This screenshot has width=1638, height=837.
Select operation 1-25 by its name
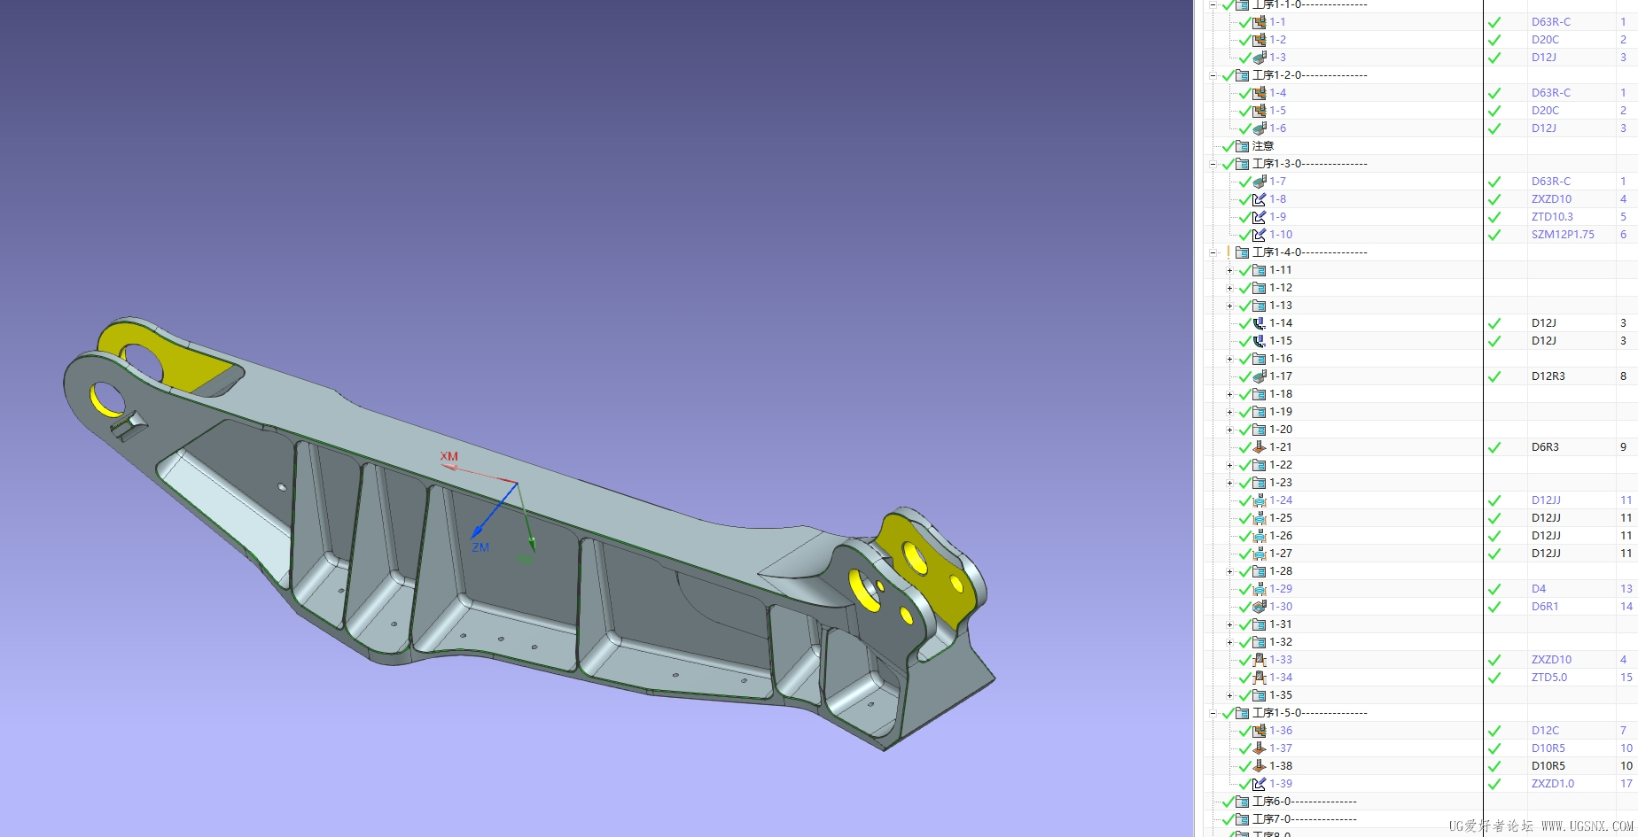(1281, 518)
